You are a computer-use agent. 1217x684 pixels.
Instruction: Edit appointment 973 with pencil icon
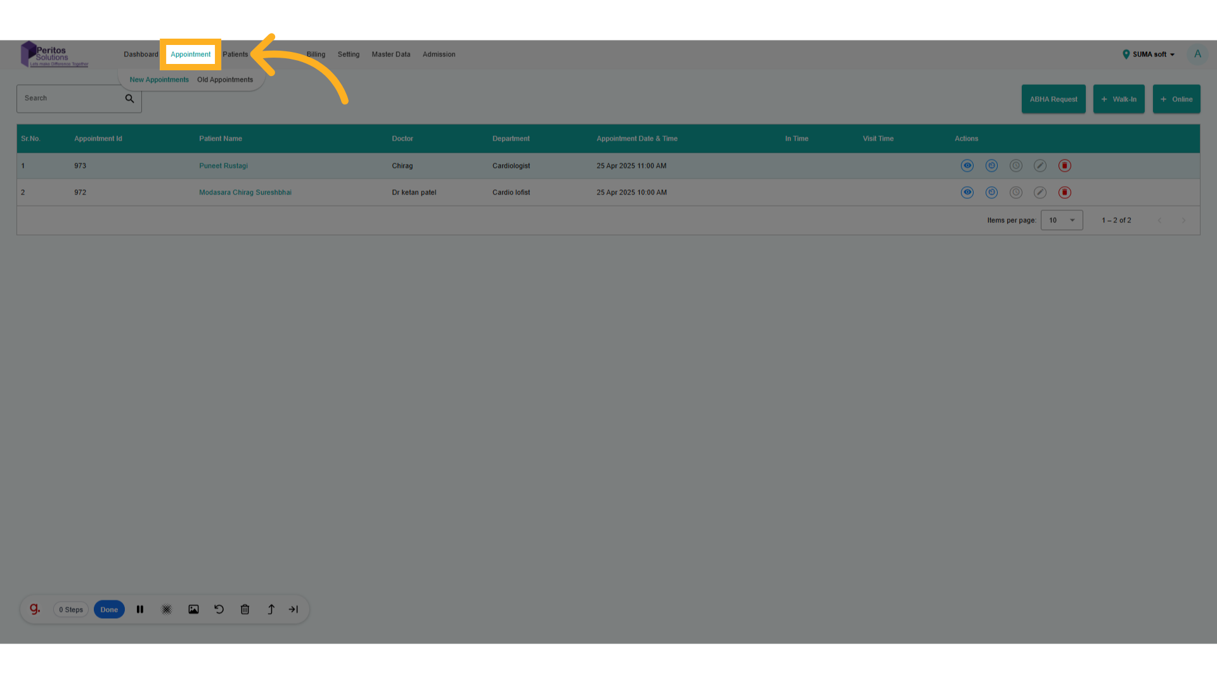click(1040, 165)
